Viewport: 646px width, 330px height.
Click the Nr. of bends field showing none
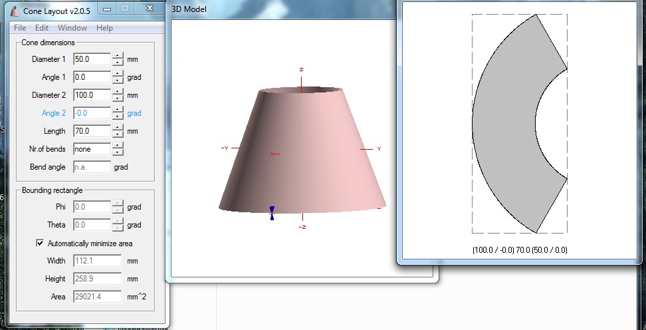click(92, 149)
